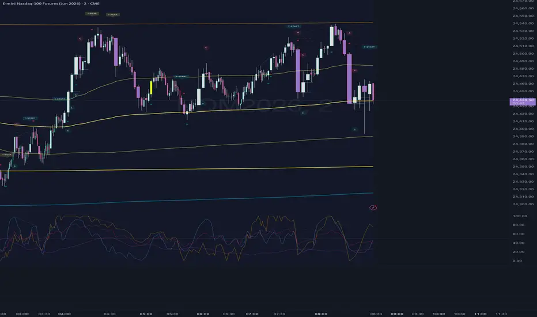This screenshot has height=317, width=537.
Task: Click the yellow highlighted candle near 05:00
Action: [151, 88]
